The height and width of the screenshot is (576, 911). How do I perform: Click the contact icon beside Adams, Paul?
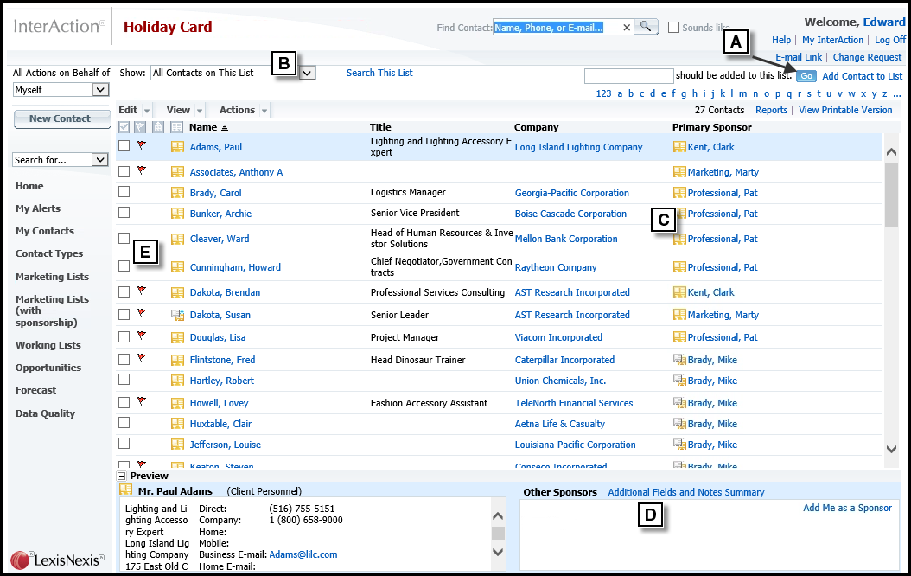[177, 147]
